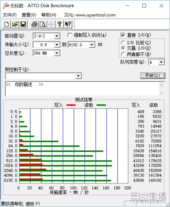Choose the 两者都不 radio option
The height and width of the screenshot is (207, 170).
click(x=123, y=54)
